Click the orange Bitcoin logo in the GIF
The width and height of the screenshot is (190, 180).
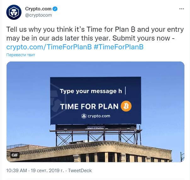(x=126, y=106)
